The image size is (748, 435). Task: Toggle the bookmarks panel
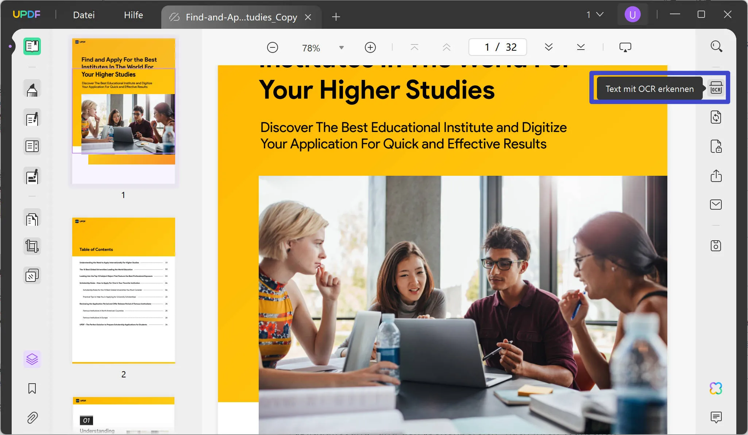click(32, 388)
